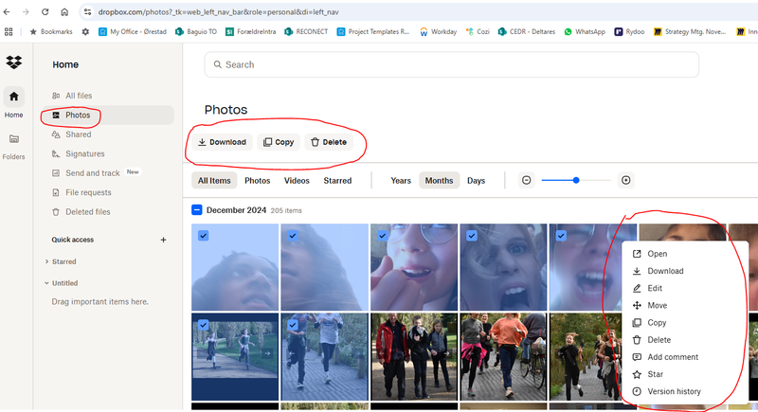Click inside the Search field
758x412 pixels.
(x=452, y=64)
